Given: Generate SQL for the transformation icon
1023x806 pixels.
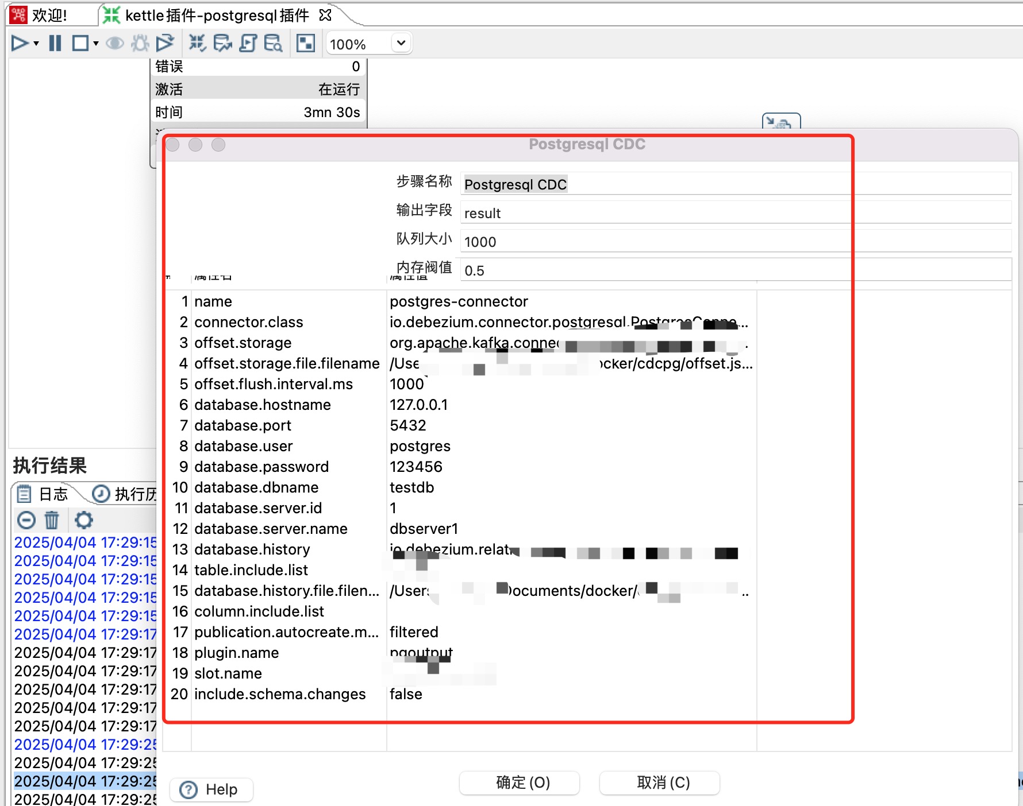Looking at the screenshot, I should 248,43.
